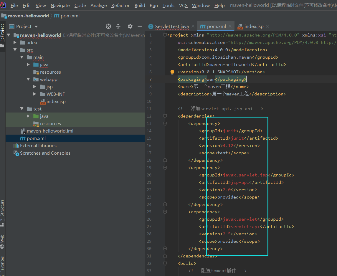Collapse the webapp folder

pos(28,79)
